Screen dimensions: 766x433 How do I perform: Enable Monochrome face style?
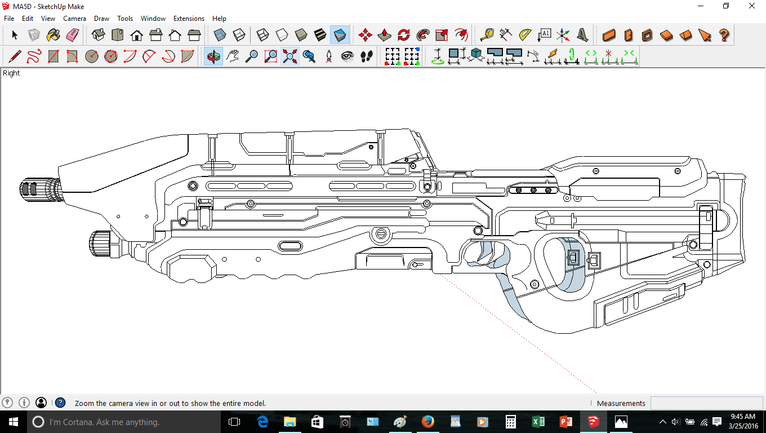pos(340,35)
